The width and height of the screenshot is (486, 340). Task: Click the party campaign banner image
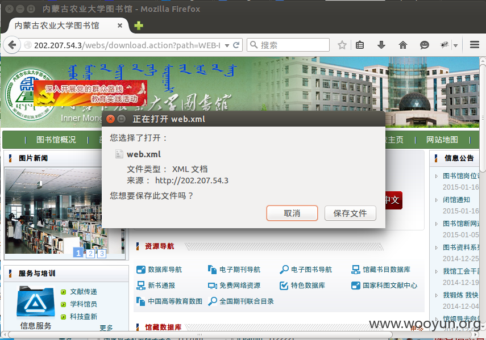coord(90,93)
